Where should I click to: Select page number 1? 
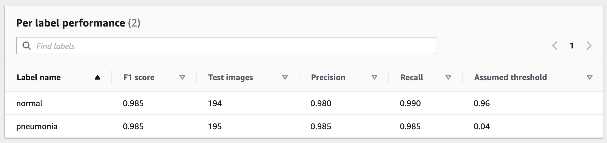pyautogui.click(x=572, y=46)
